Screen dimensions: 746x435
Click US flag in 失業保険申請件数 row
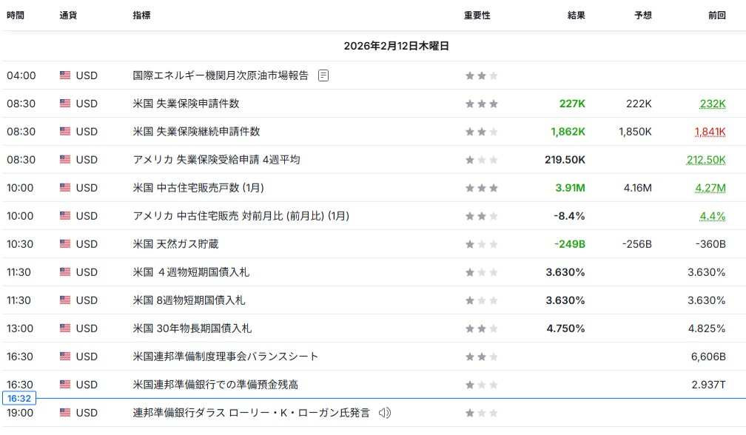tap(65, 104)
